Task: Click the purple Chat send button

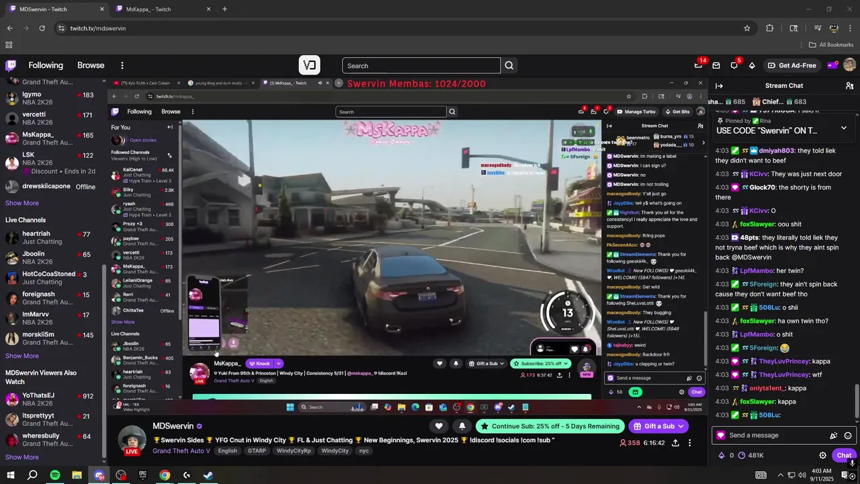Action: [844, 455]
